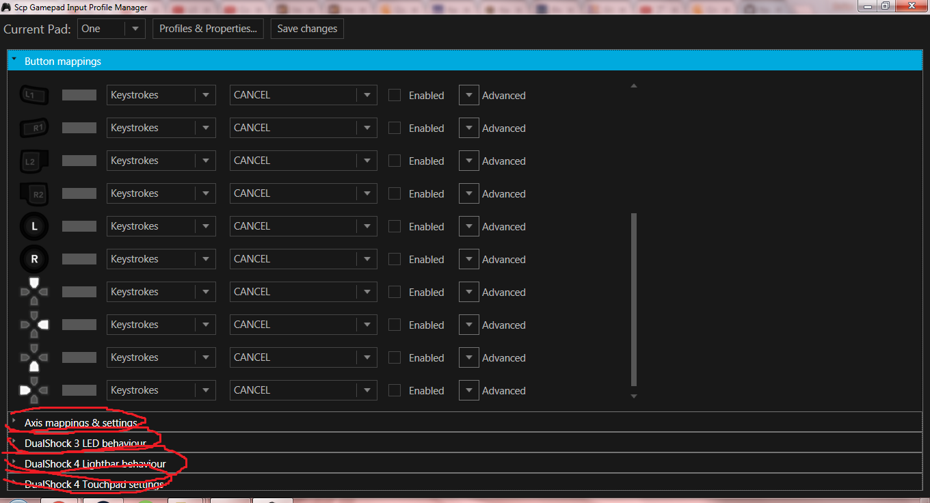Open Profiles & Properties

208,28
